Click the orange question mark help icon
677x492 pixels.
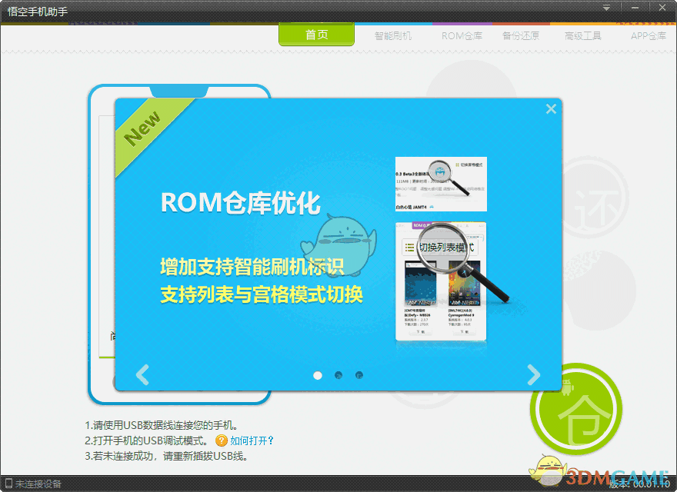coord(221,440)
